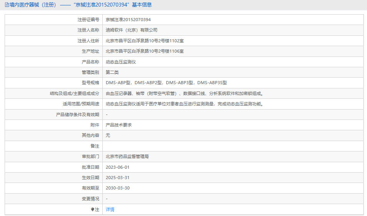
Task: Click the label 附件
Action: click(x=95, y=125)
